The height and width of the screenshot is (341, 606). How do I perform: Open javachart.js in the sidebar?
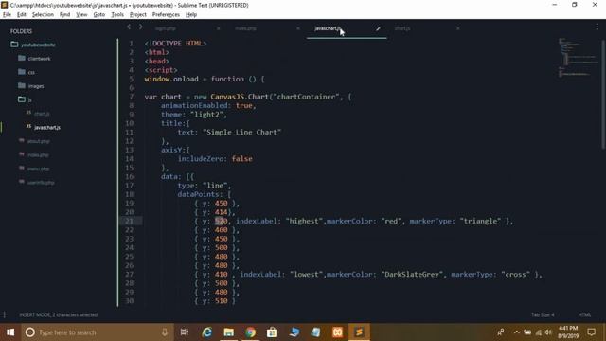click(47, 127)
